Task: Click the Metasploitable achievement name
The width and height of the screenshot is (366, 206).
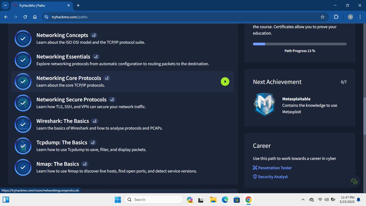Action: point(296,99)
